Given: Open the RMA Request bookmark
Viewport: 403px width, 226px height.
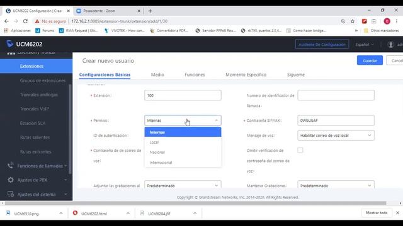Looking at the screenshot, I should [x=78, y=31].
